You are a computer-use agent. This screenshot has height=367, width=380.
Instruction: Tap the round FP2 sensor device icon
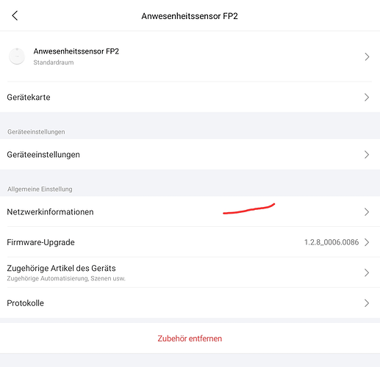point(17,57)
